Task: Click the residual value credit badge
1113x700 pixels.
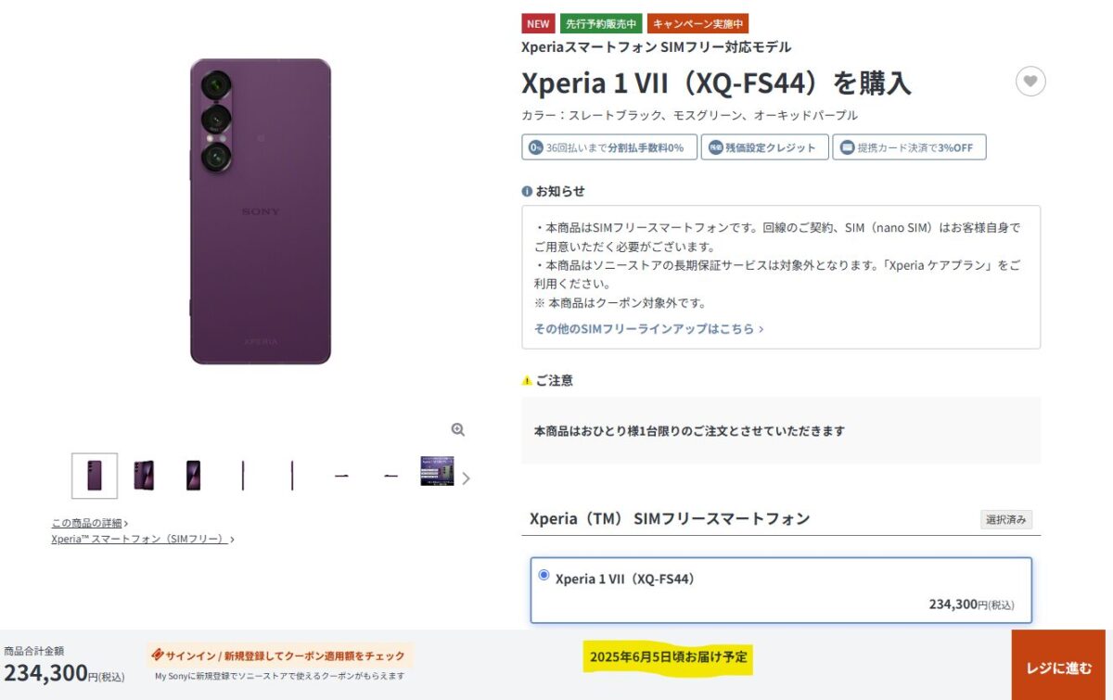Action: [764, 147]
